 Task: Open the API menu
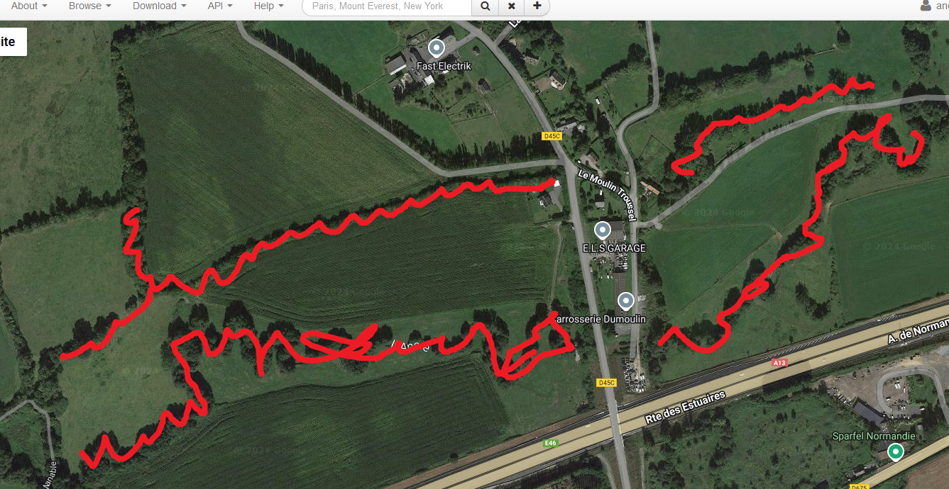220,6
